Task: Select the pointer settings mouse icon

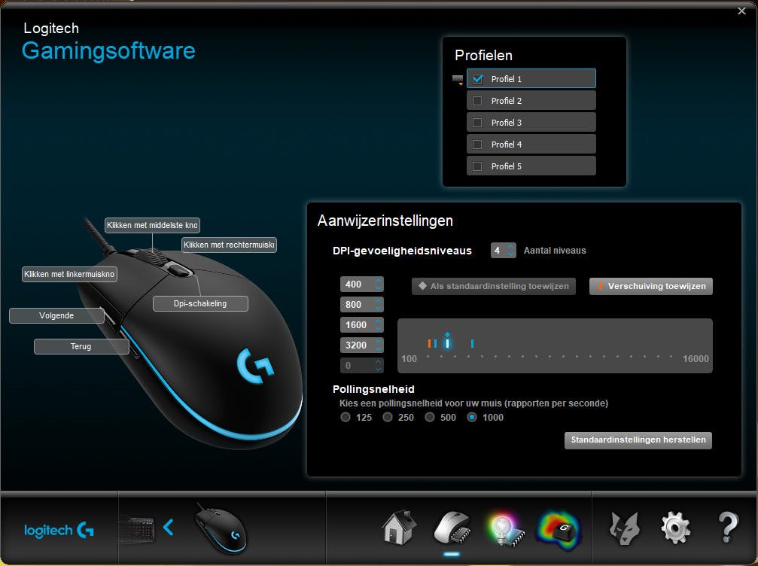Action: (x=450, y=527)
